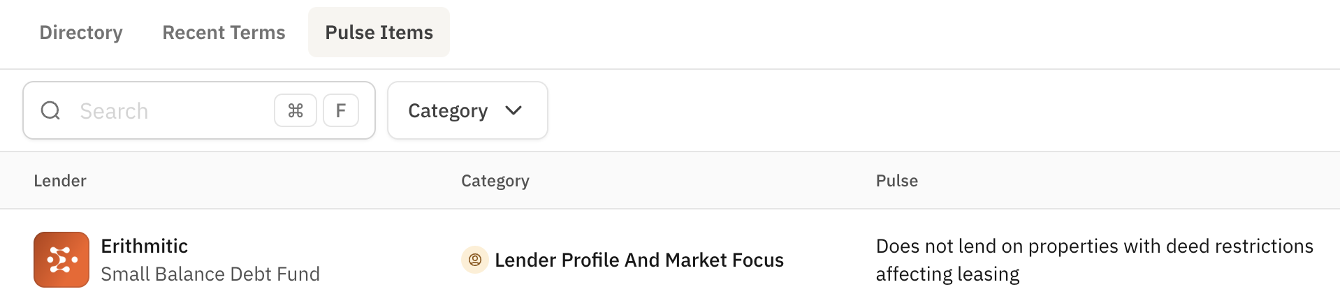Open the Erithmitic lender name link
The image size is (1340, 303).
pos(144,246)
